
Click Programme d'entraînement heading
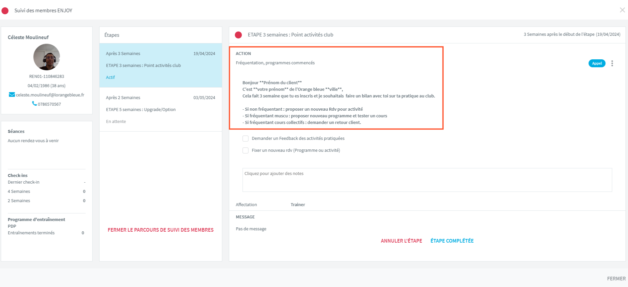point(37,219)
